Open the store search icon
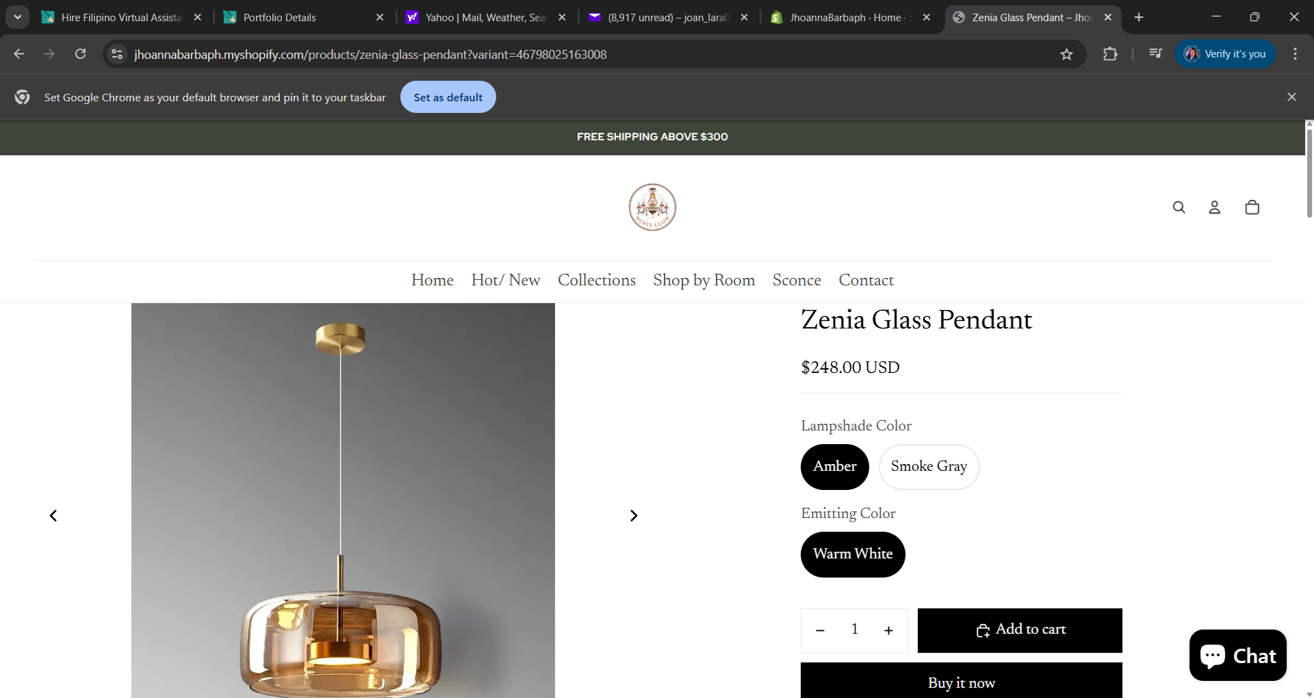Screen dimensions: 1314x698 point(1178,207)
